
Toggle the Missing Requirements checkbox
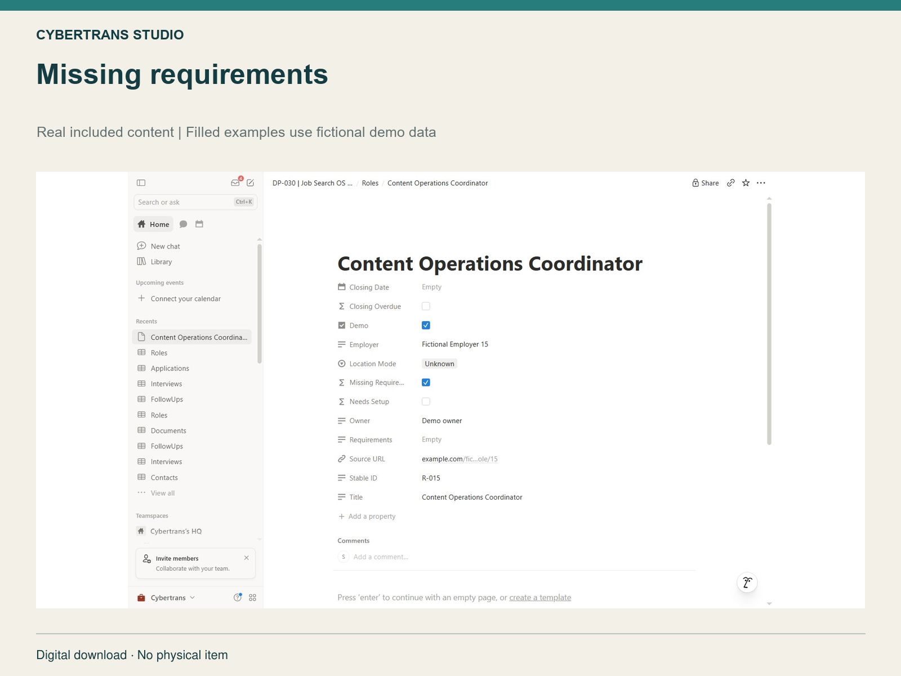coord(426,383)
